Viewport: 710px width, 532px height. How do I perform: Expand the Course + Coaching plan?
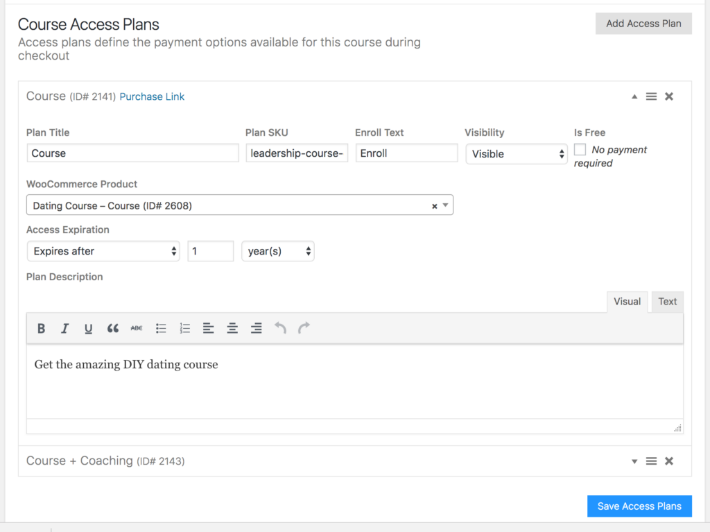pyautogui.click(x=634, y=461)
